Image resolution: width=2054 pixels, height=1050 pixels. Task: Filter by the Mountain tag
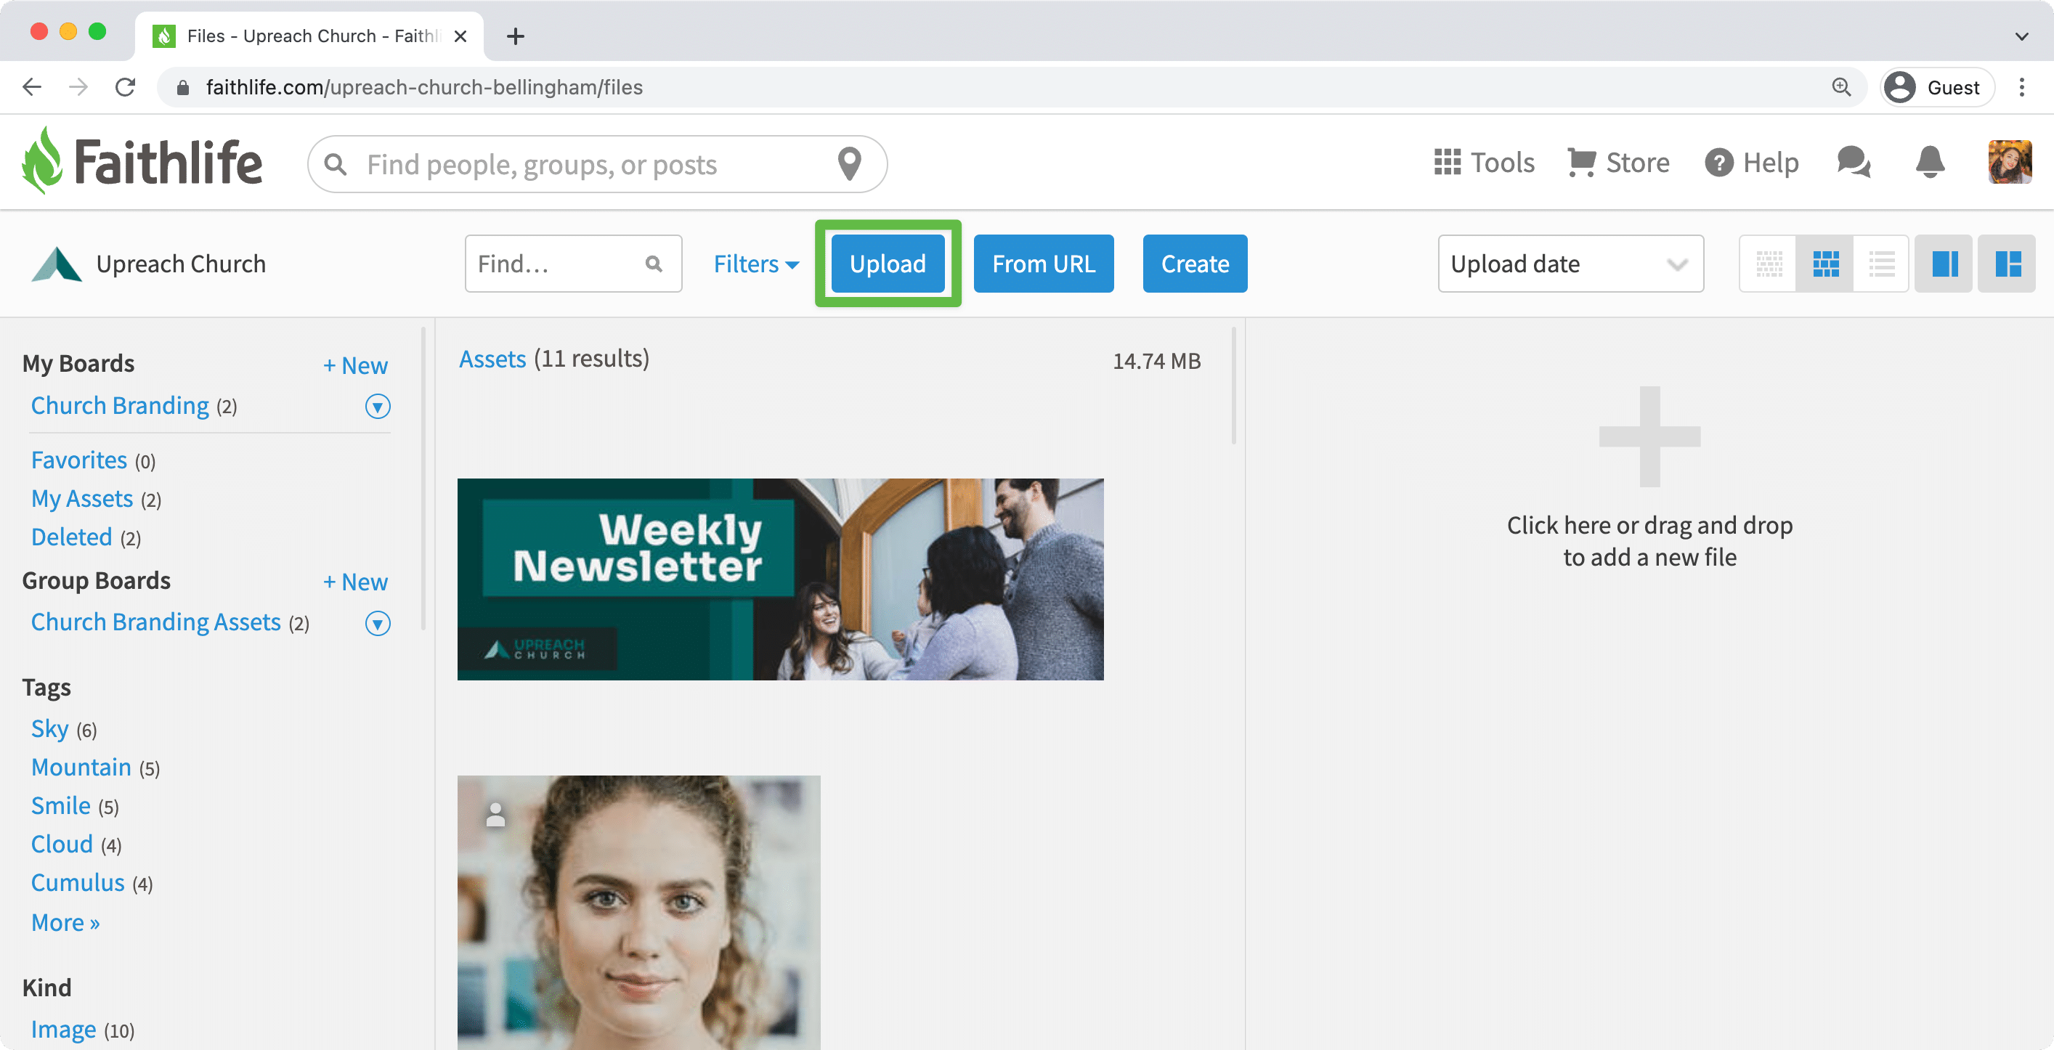pyautogui.click(x=81, y=767)
